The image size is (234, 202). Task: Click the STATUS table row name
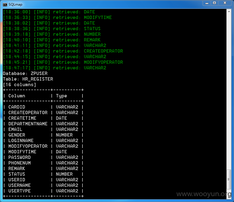[17, 174]
